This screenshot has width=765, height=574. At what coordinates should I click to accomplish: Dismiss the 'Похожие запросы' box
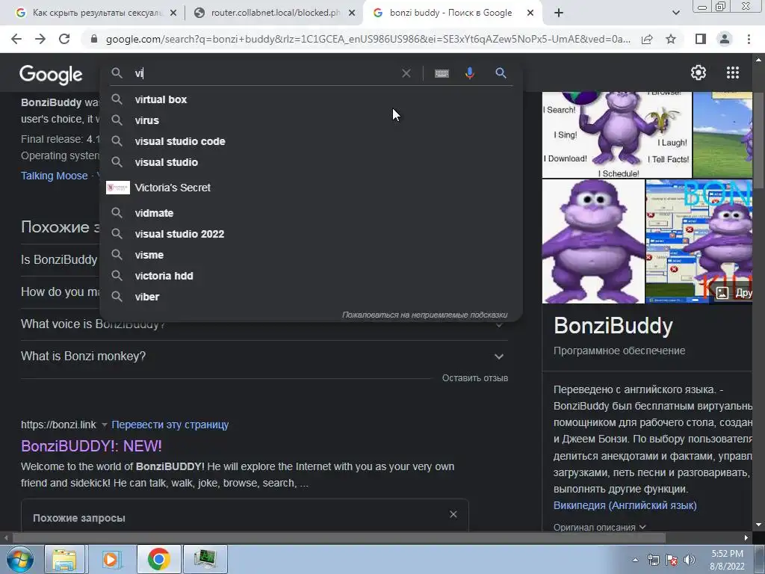[453, 514]
